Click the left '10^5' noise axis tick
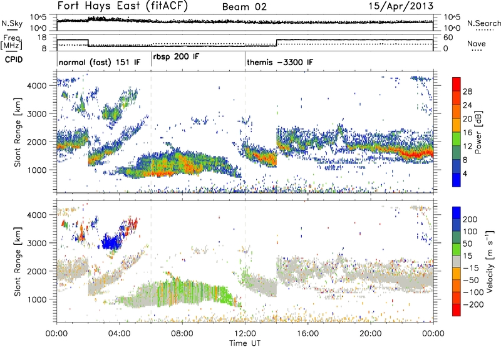501x347 pixels. 38,18
